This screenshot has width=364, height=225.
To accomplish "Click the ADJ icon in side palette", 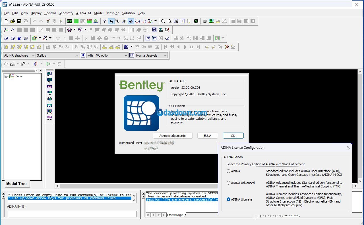I will 49,74.
